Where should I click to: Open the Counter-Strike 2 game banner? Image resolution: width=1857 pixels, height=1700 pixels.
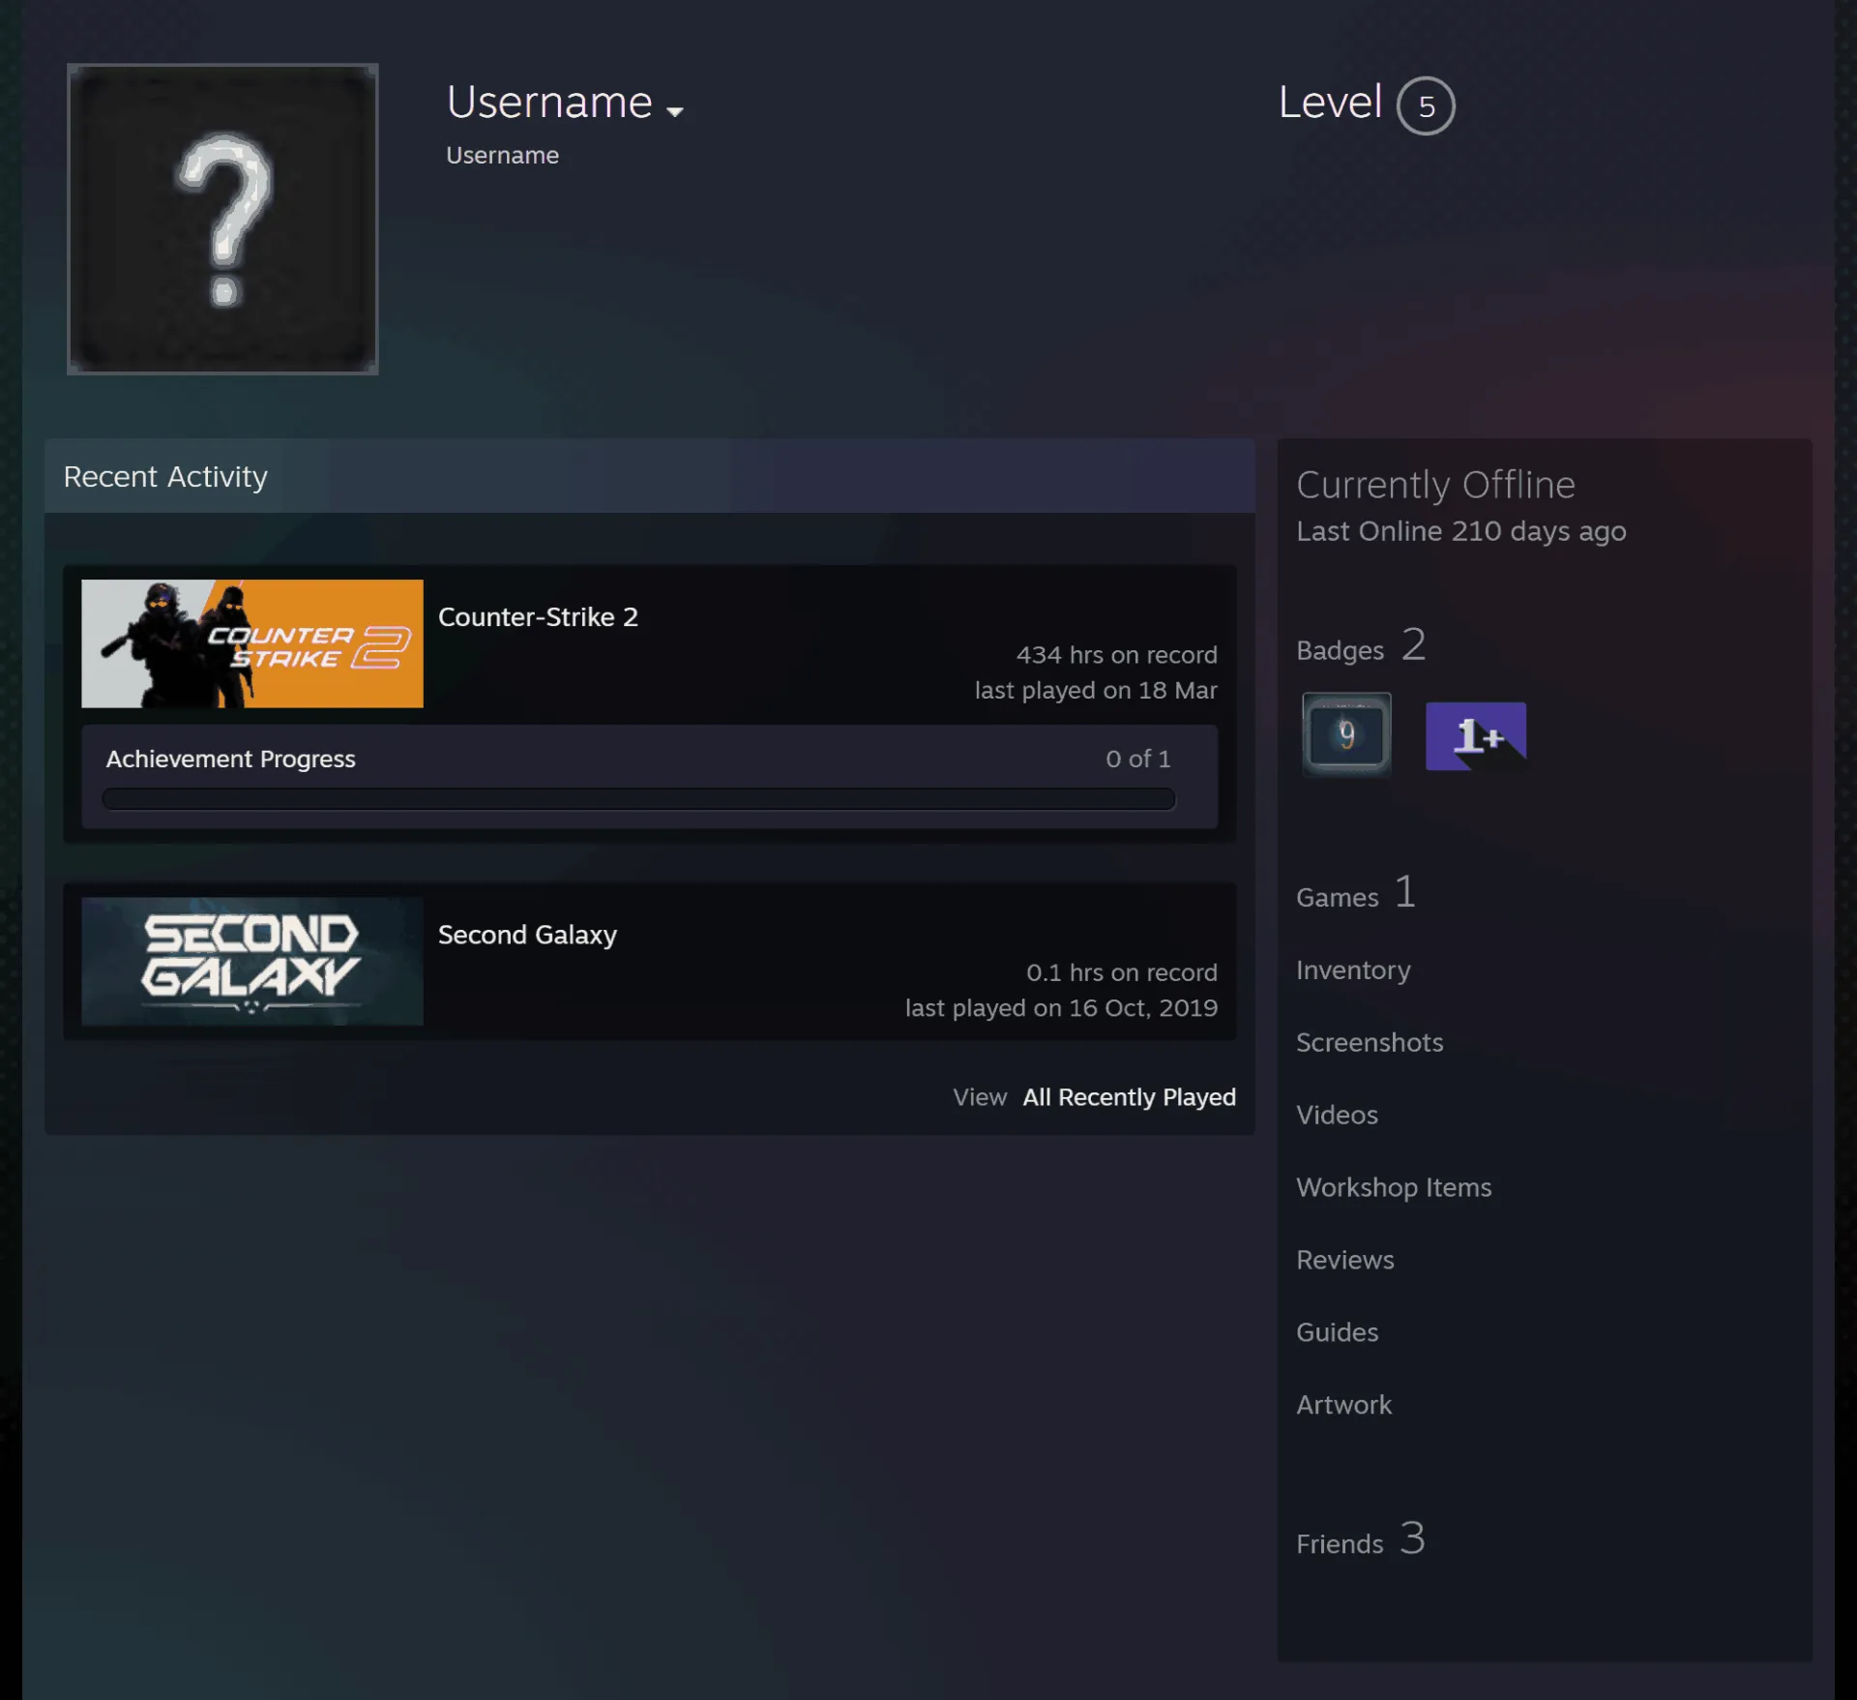pos(252,643)
